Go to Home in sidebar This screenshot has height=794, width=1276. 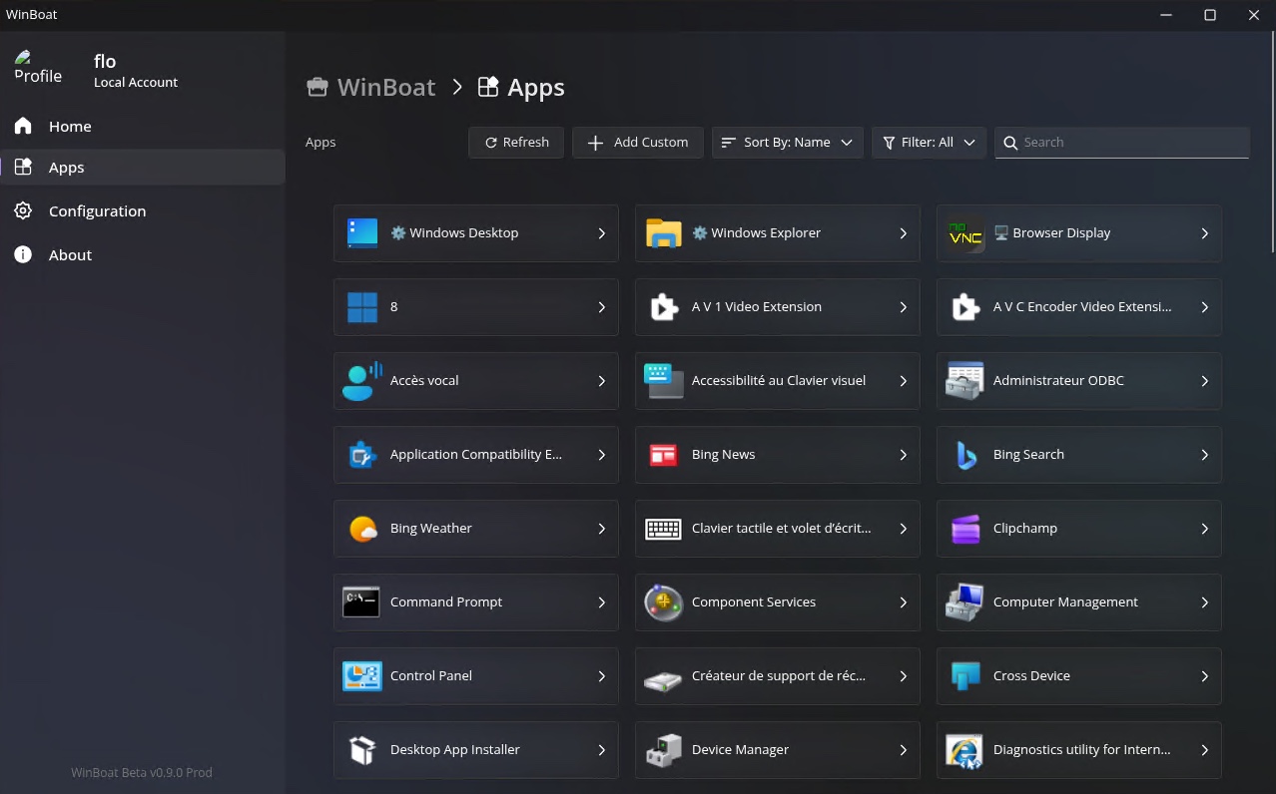(x=70, y=127)
